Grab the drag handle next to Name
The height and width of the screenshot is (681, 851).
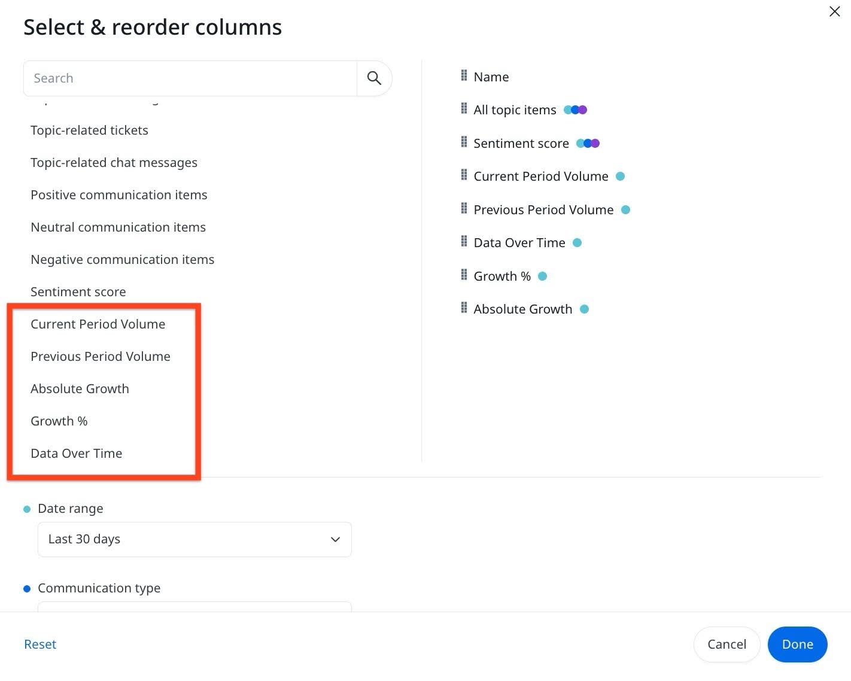point(464,76)
